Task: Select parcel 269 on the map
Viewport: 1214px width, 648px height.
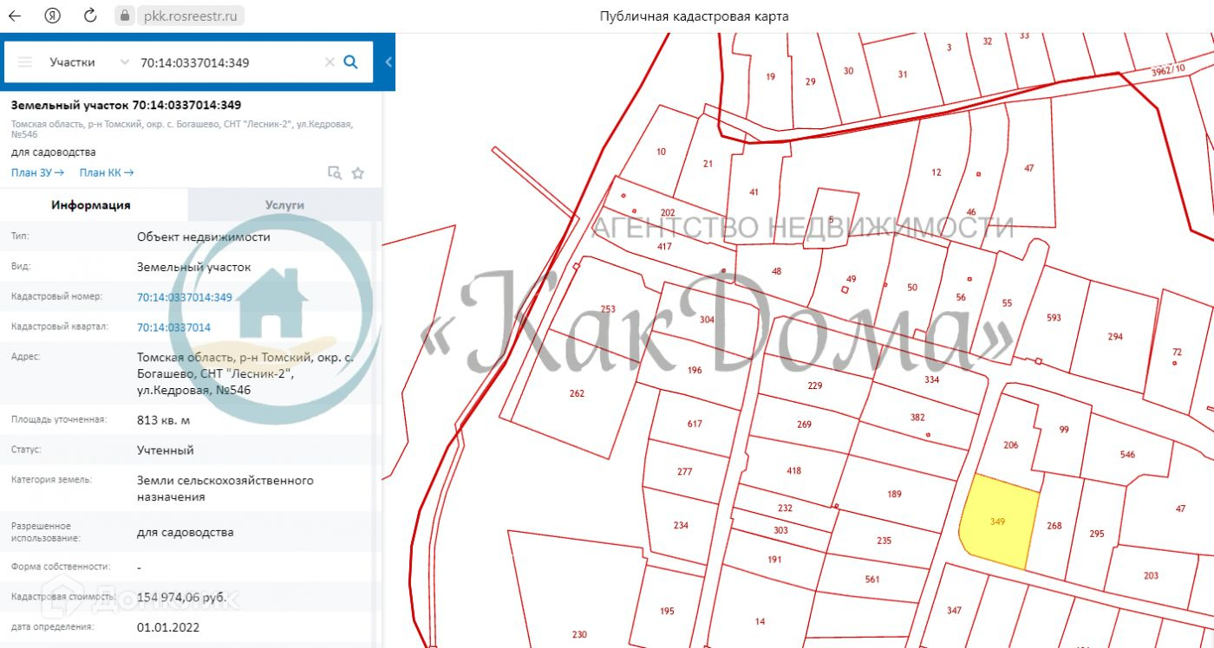Action: [x=804, y=424]
